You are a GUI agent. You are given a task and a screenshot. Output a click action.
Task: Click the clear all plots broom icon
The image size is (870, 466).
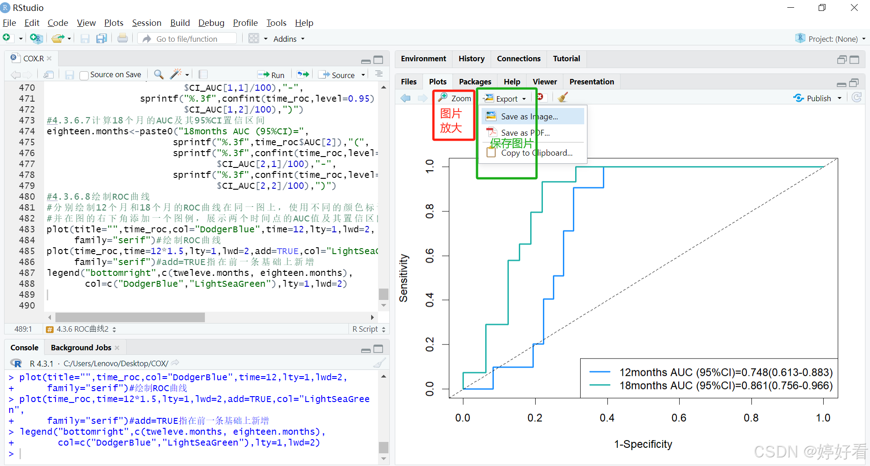tap(563, 98)
